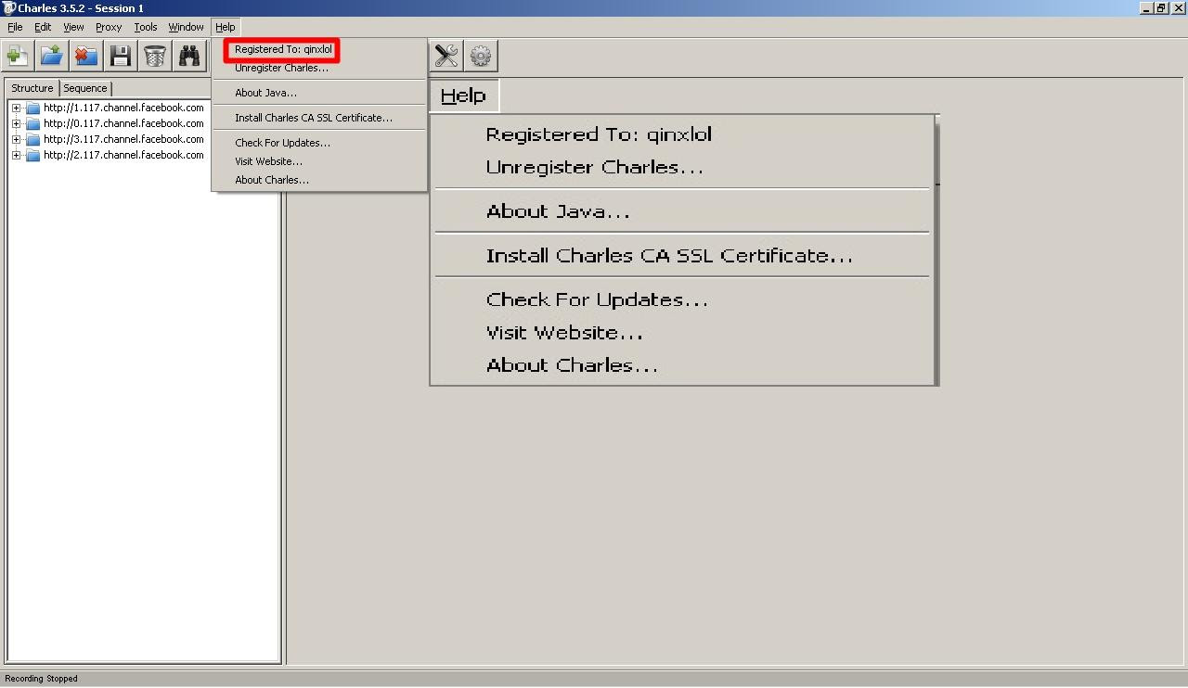Select the http://2.117.channel.facebook.com host row

point(123,155)
